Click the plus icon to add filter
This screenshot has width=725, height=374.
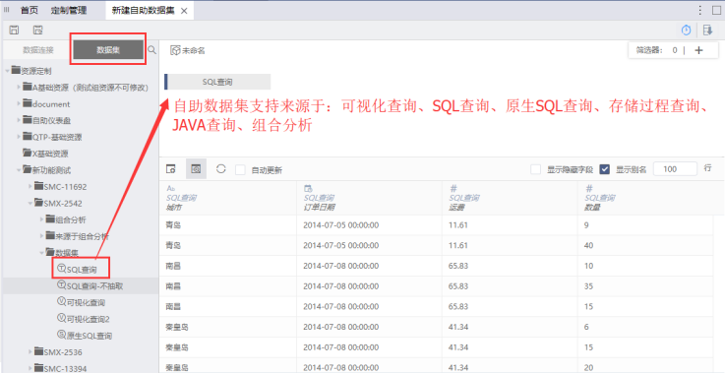tap(698, 50)
